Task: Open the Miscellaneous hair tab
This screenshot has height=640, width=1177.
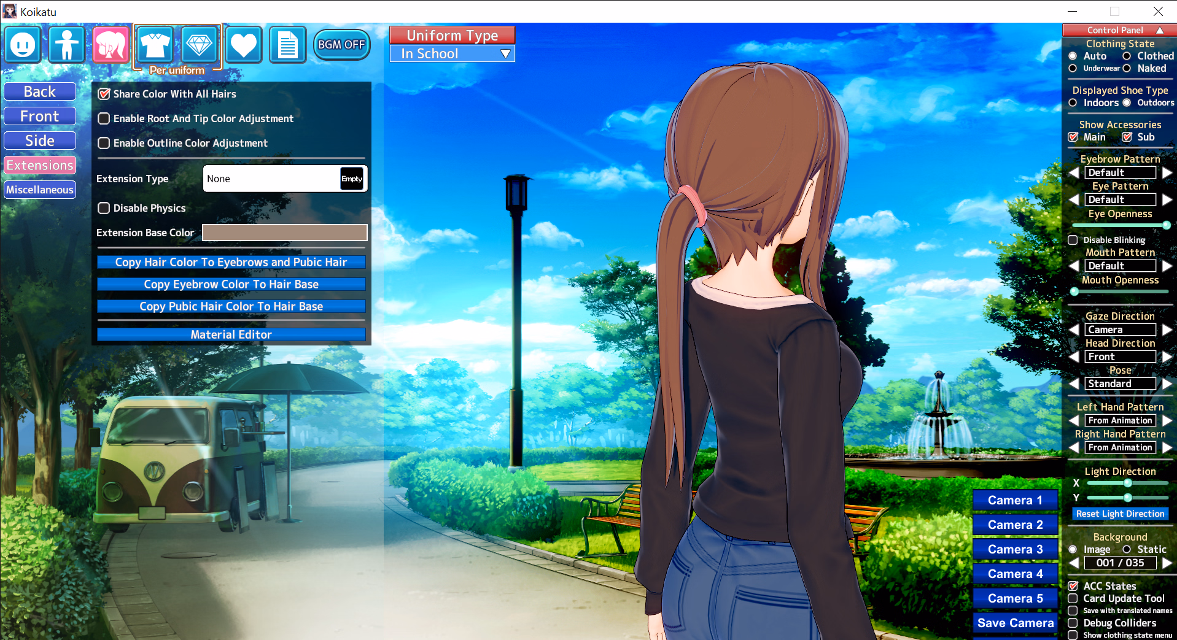Action: click(40, 190)
